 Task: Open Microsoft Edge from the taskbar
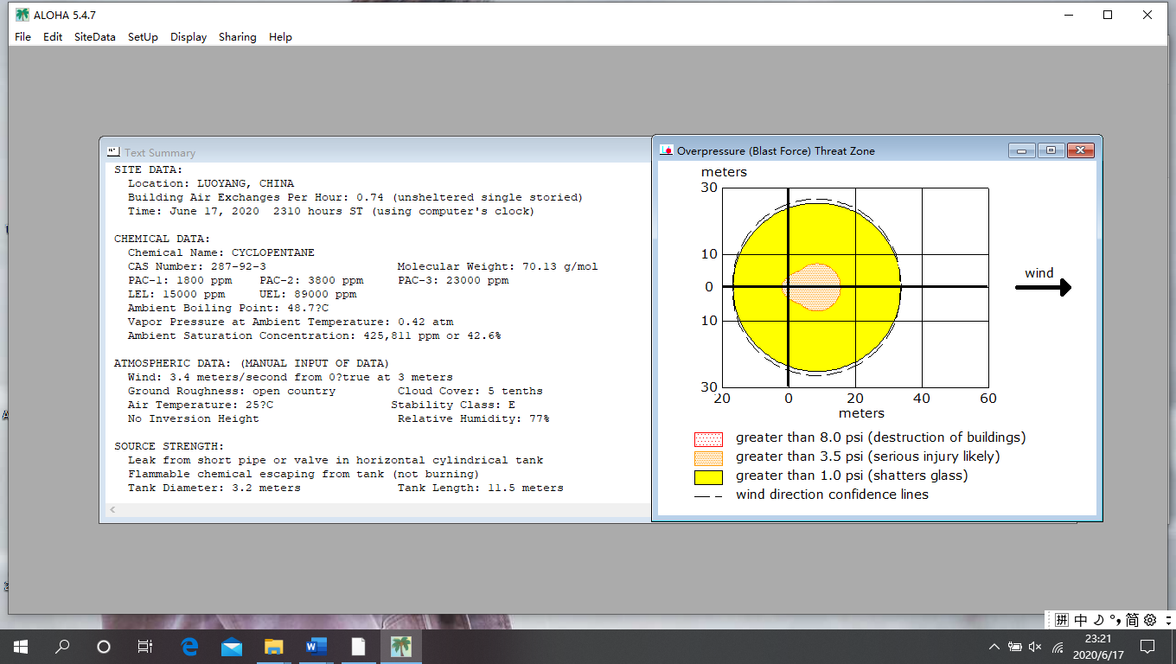[x=189, y=647]
